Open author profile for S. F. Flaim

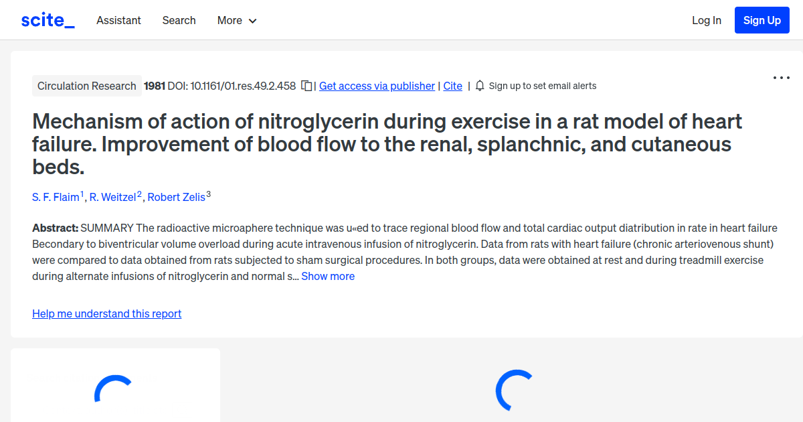pos(56,197)
